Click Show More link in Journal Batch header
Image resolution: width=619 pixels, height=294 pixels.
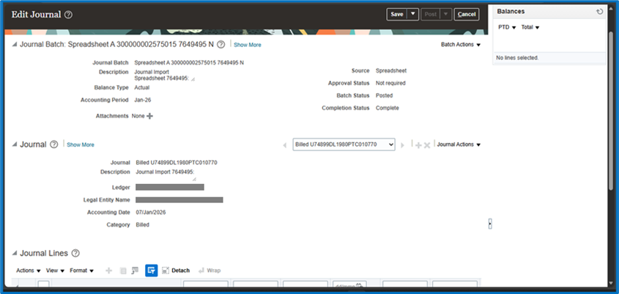coord(248,45)
